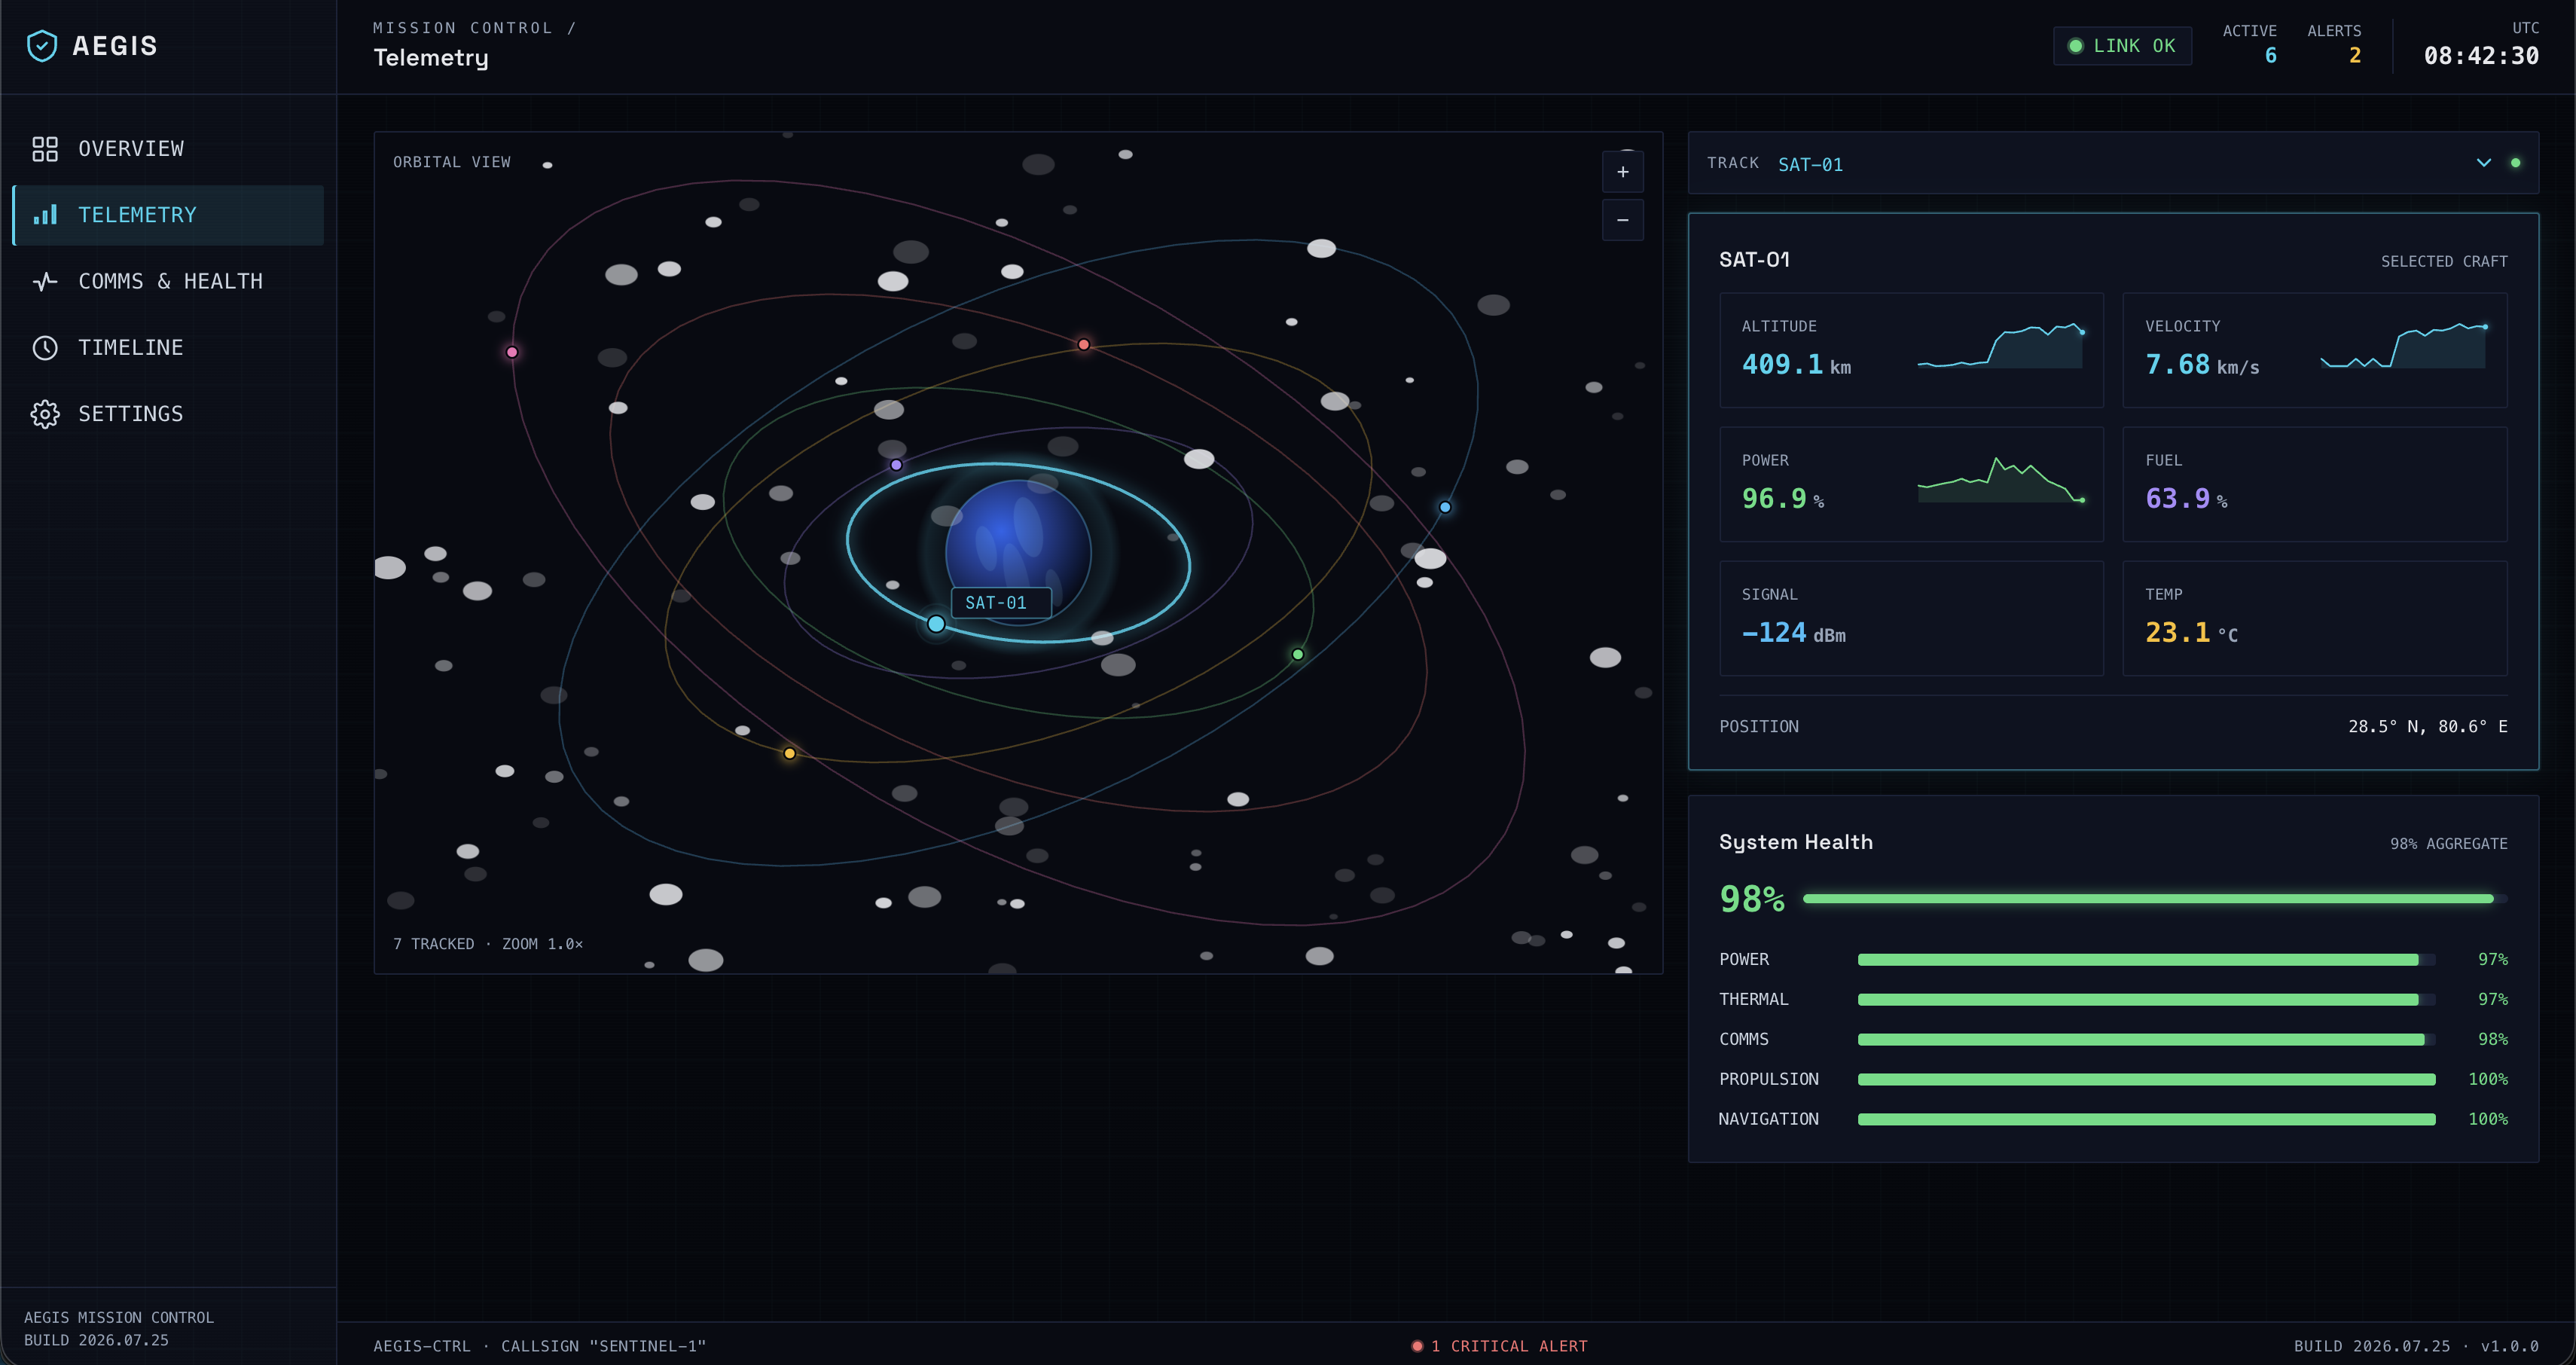Click the Fuel 63.9% metric card
2576x1365 pixels.
coord(2314,484)
